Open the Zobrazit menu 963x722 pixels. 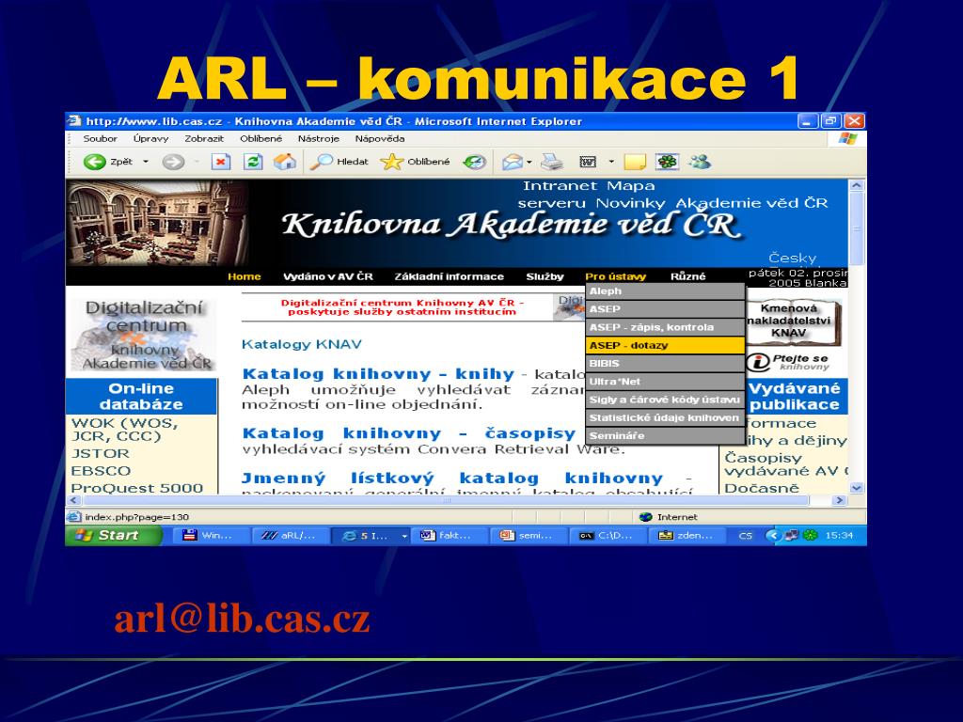pyautogui.click(x=204, y=139)
